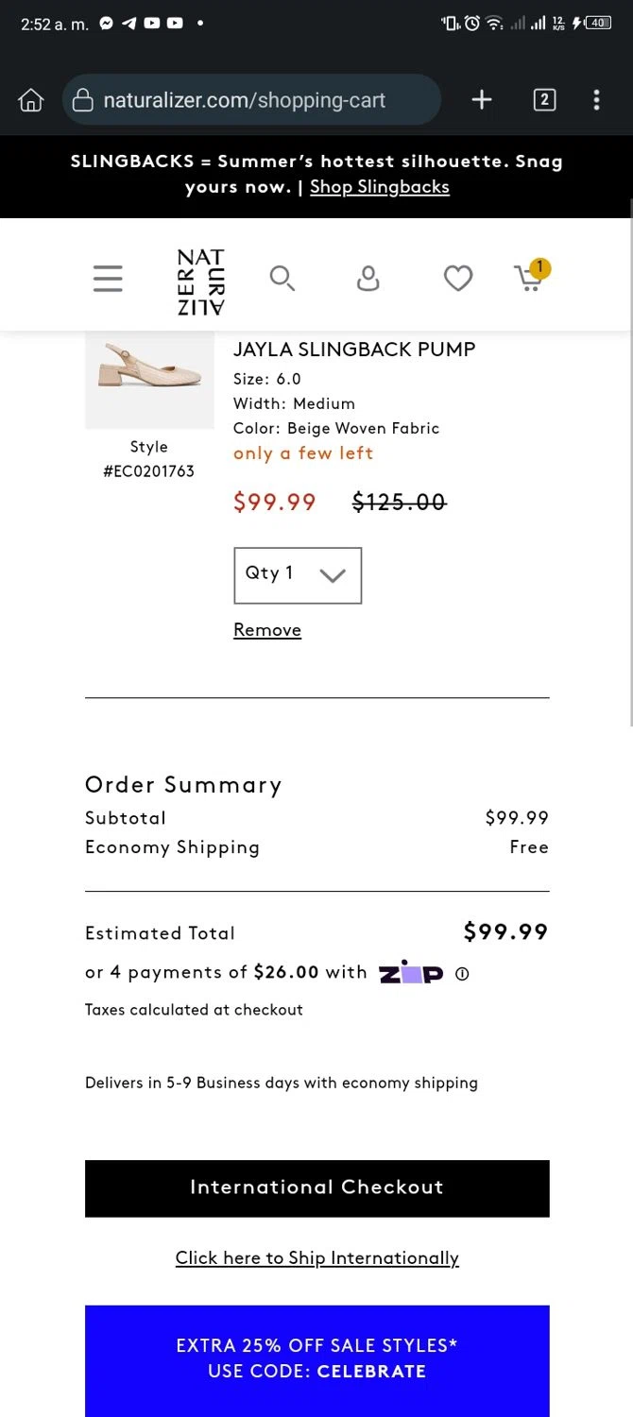Tap the browser home icon
This screenshot has width=633, height=1417.
[x=31, y=100]
